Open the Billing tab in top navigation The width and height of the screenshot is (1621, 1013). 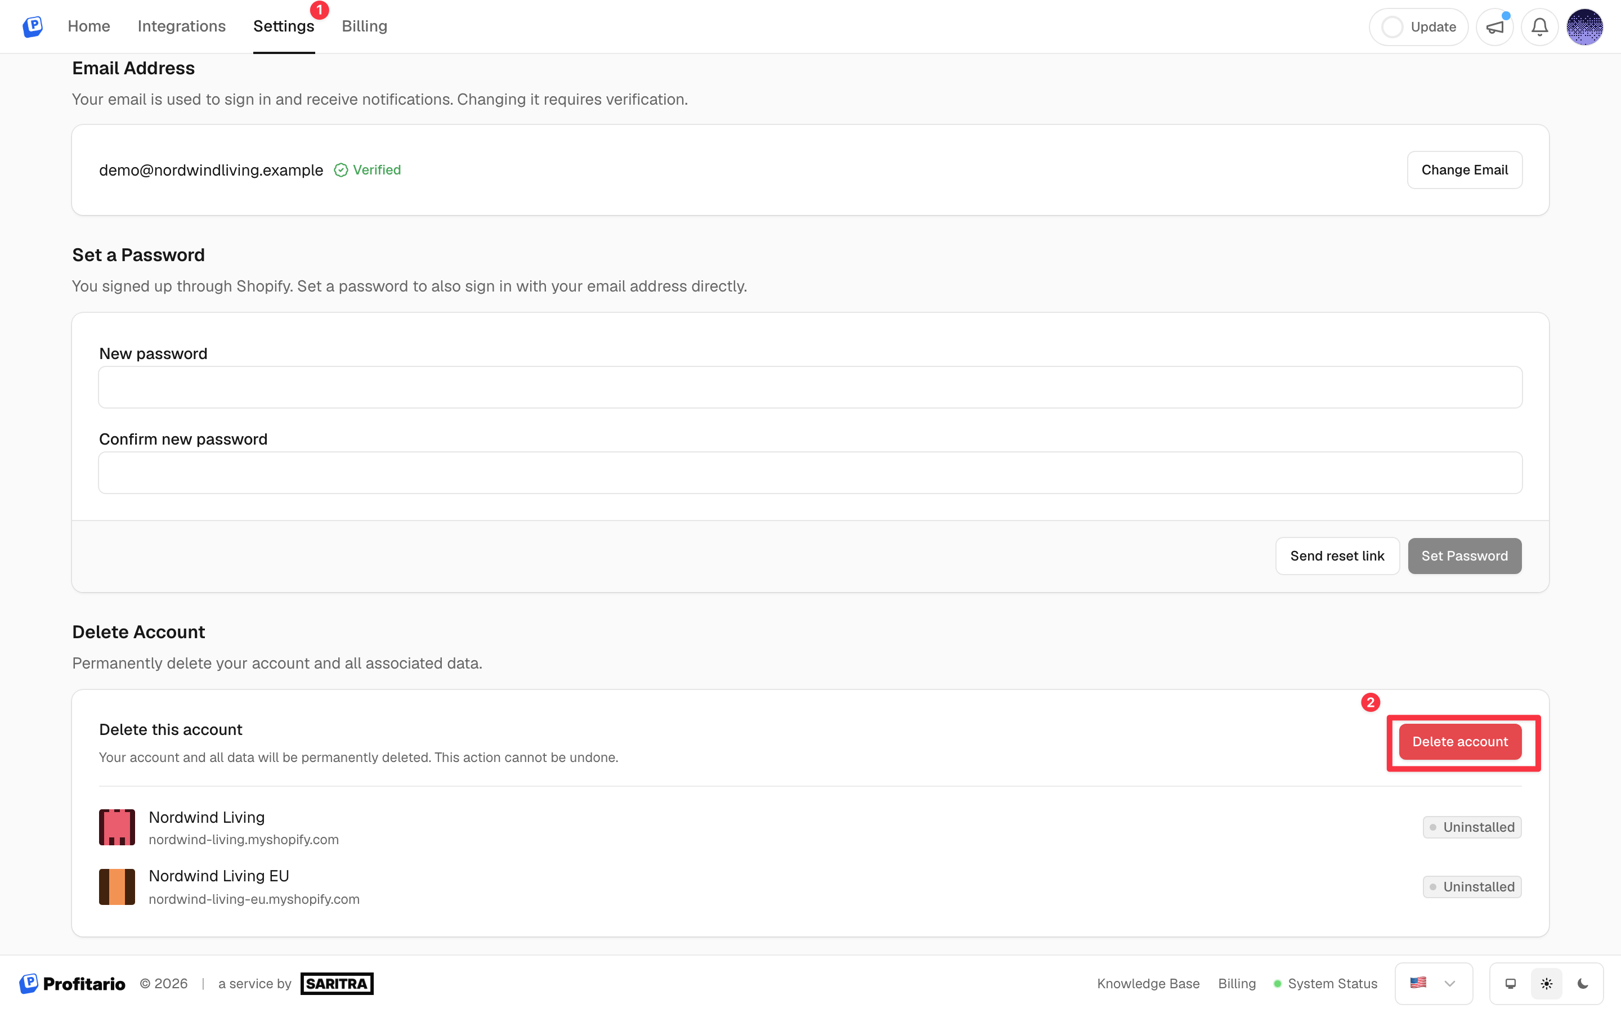point(364,26)
